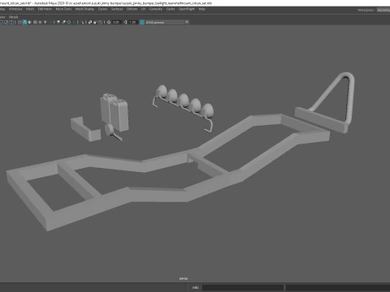The height and width of the screenshot is (292, 390).
Task: Open the Cache menu
Action: [171, 9]
